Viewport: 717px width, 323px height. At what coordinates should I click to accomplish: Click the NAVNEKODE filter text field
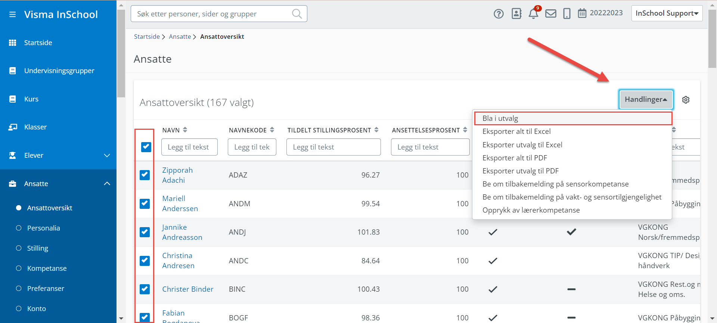pos(252,147)
